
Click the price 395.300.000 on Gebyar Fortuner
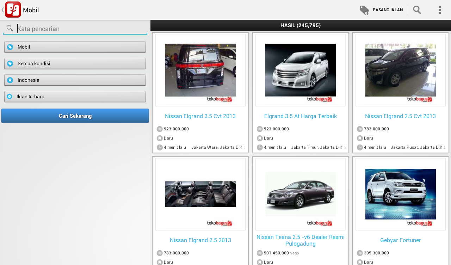376,253
